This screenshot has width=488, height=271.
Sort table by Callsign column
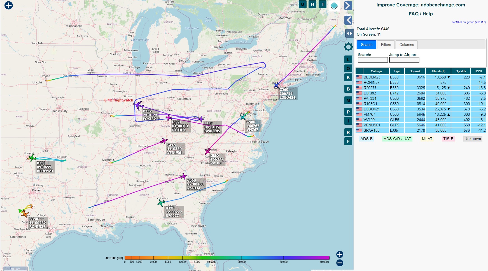(376, 71)
